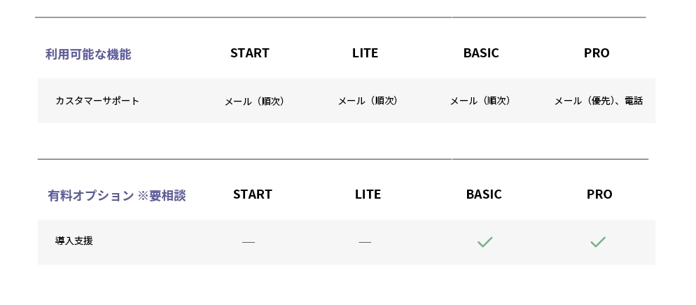Click the dash under LITE for 導入支援
This screenshot has width=696, height=305.
point(365,242)
